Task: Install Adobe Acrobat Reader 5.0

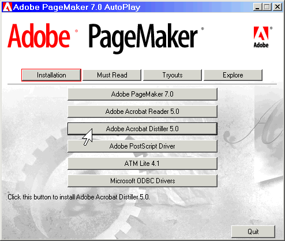Action: pyautogui.click(x=142, y=112)
